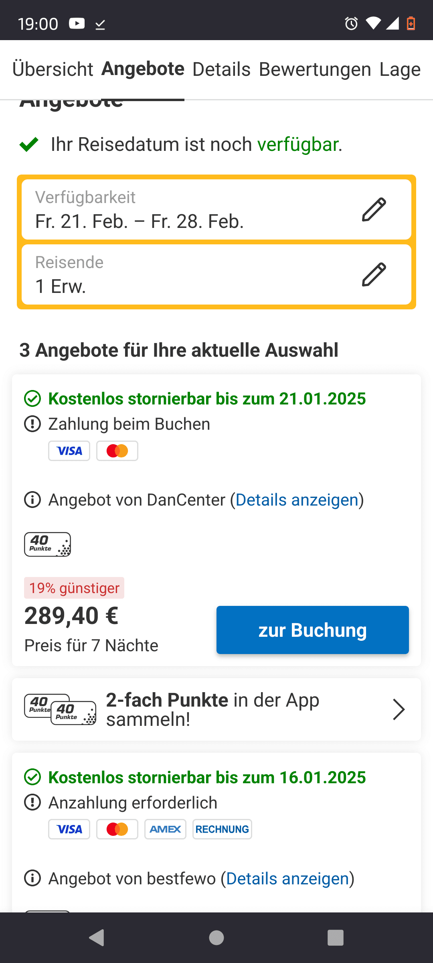Tap the 19% günstiger discount label
Image resolution: width=433 pixels, height=963 pixels.
pos(74,588)
